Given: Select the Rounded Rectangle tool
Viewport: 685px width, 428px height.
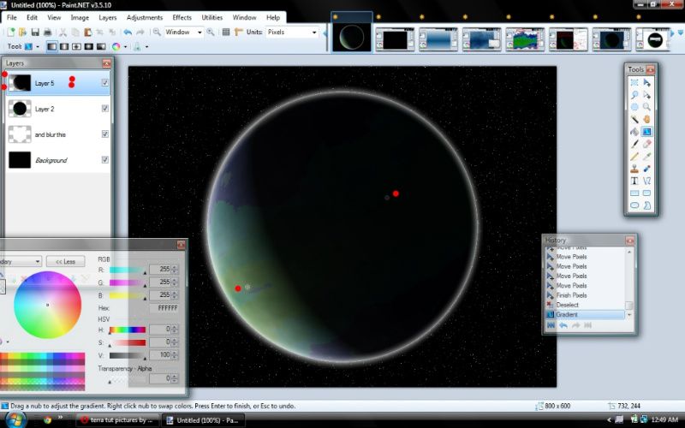Looking at the screenshot, I should [647, 193].
